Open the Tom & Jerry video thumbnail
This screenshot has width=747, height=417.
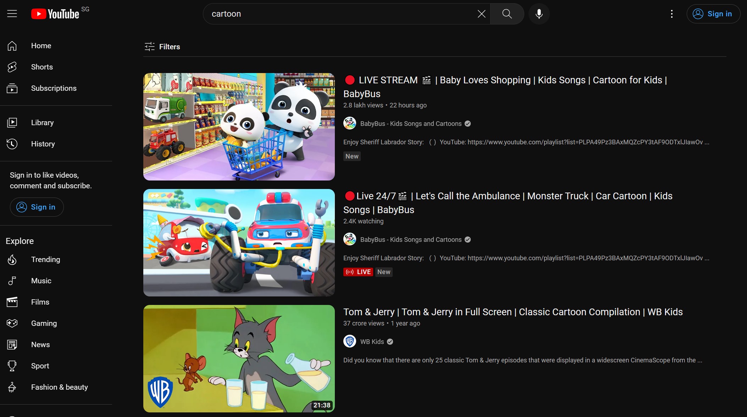pyautogui.click(x=239, y=358)
